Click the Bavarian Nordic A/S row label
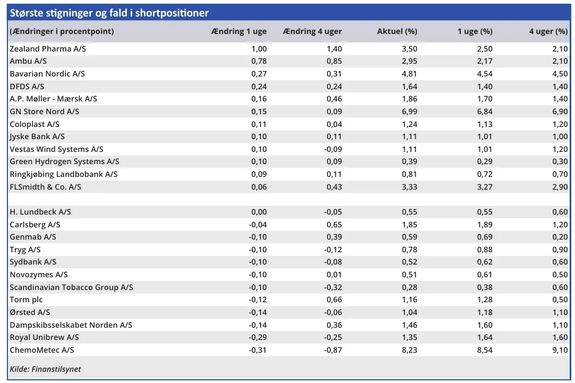Image resolution: width=575 pixels, height=383 pixels. pyautogui.click(x=47, y=74)
